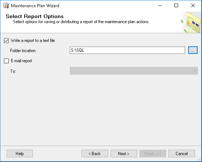
Task: Click the Folder location text field
Action: [127, 50]
